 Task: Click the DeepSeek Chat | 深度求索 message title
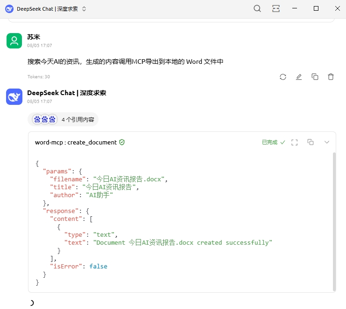click(67, 93)
